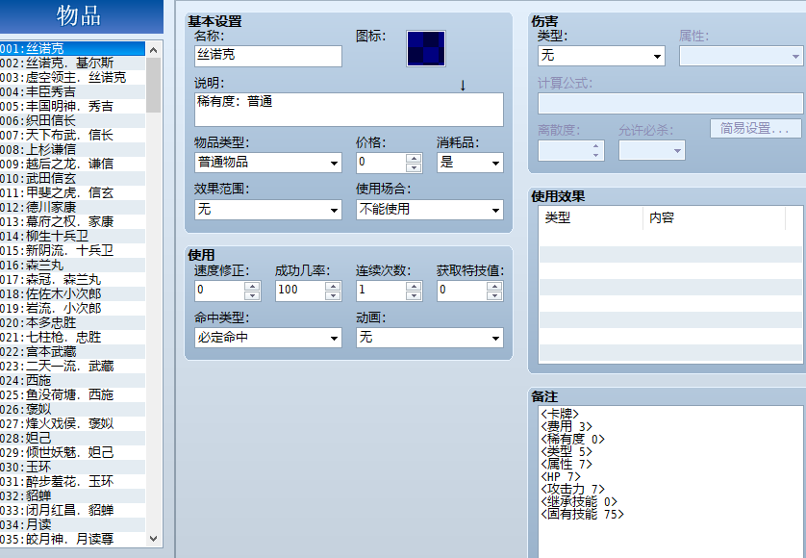
Task: Select item 006:织田信长
Action: click(x=72, y=120)
